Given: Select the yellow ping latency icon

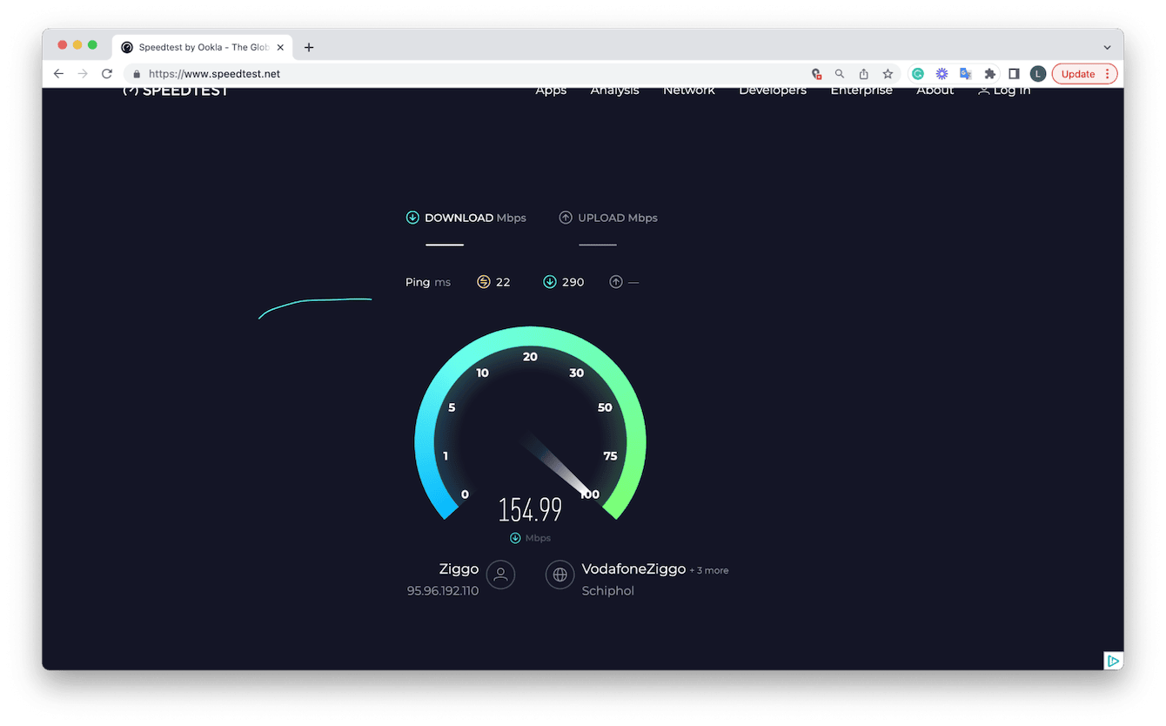Looking at the screenshot, I should pos(483,281).
